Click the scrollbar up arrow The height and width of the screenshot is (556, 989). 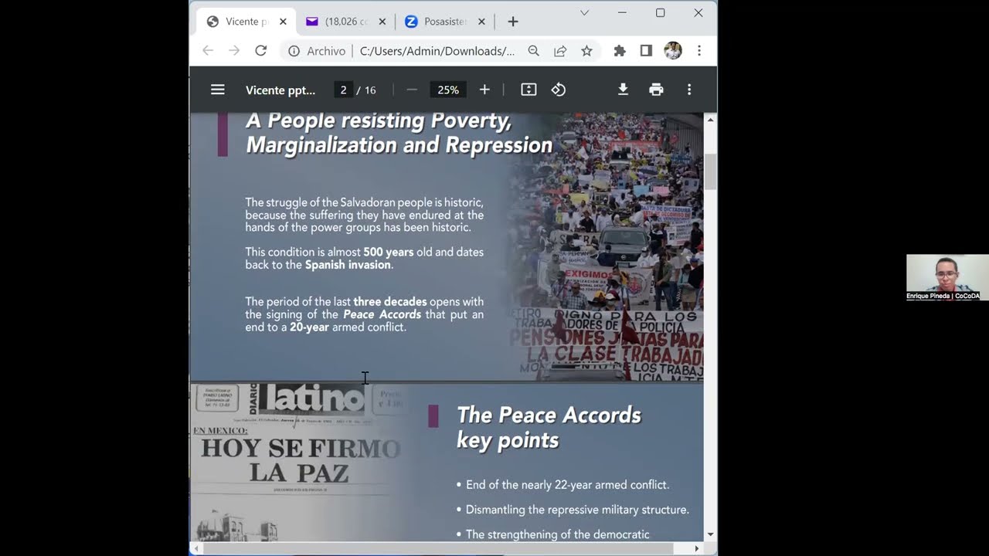(710, 120)
